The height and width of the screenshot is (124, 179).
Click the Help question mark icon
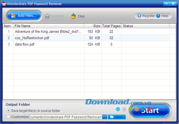158,16
